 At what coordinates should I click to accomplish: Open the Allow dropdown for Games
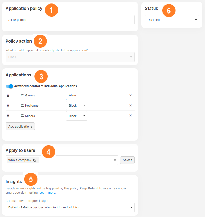point(76,95)
